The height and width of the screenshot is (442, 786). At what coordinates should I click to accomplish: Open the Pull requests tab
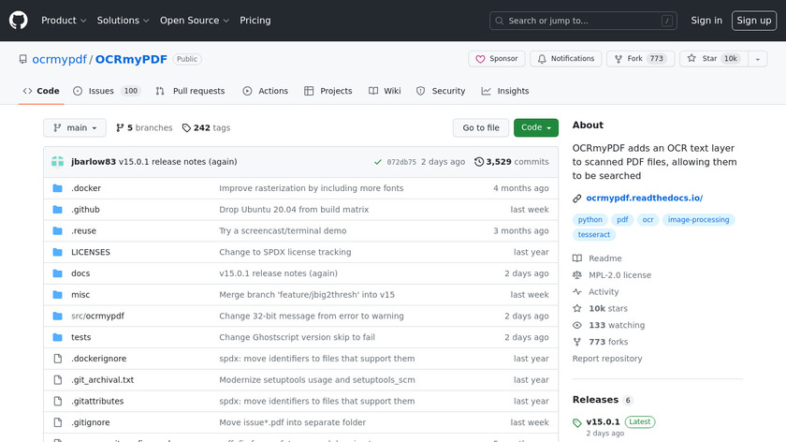pyautogui.click(x=190, y=91)
